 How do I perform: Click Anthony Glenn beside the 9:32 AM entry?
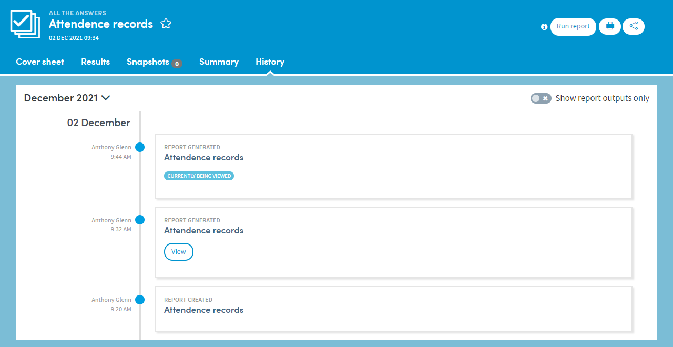coord(111,221)
